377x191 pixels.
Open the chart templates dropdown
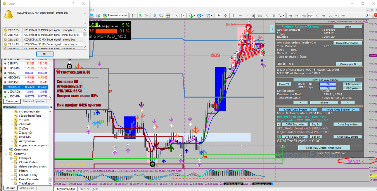209,15
